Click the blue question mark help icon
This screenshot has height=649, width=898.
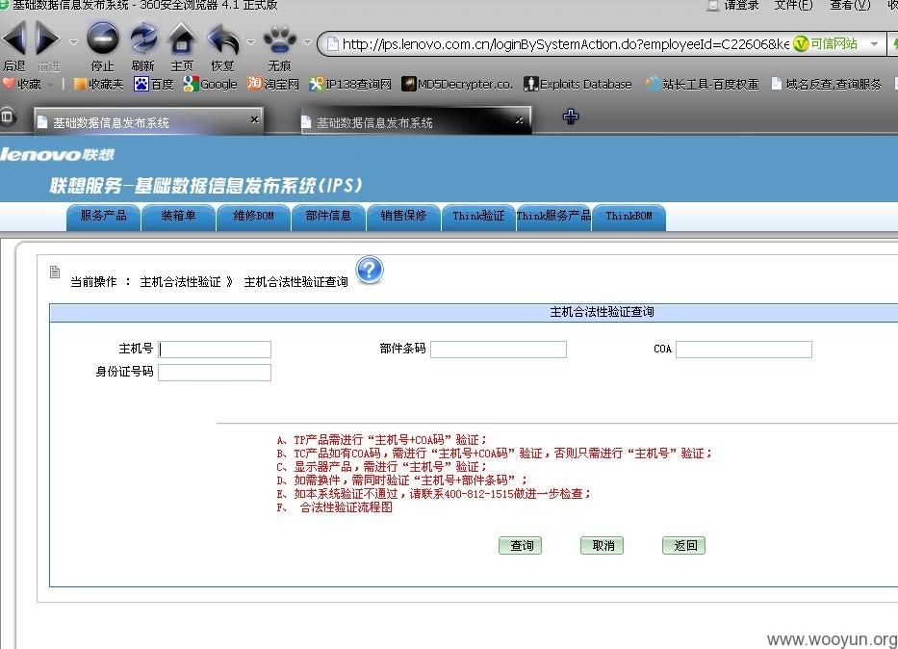click(370, 270)
